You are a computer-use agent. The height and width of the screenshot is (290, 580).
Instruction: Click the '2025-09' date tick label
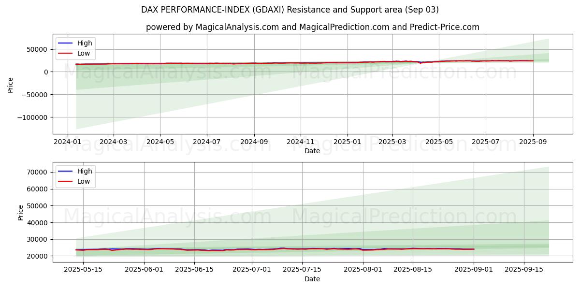(533, 142)
